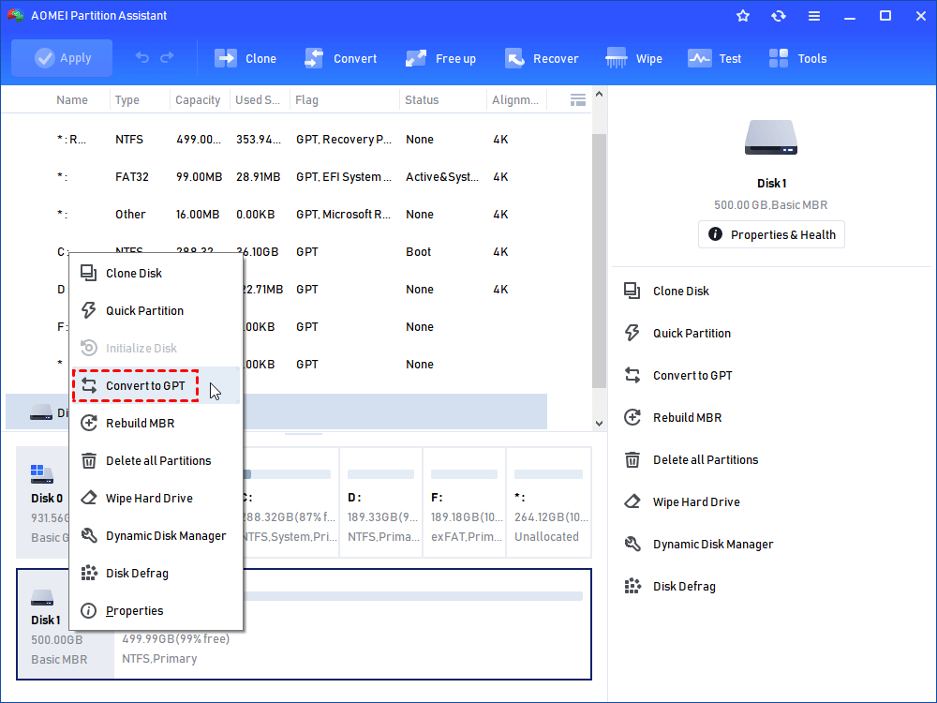
Task: Sort by the Capacity column header
Action: point(198,100)
